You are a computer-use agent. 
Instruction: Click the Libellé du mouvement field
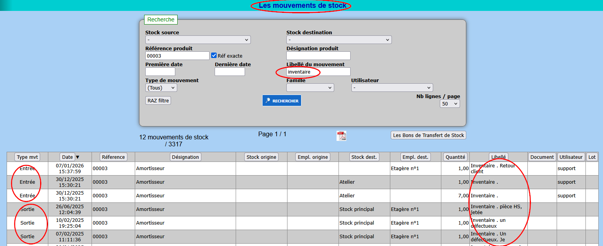click(318, 72)
